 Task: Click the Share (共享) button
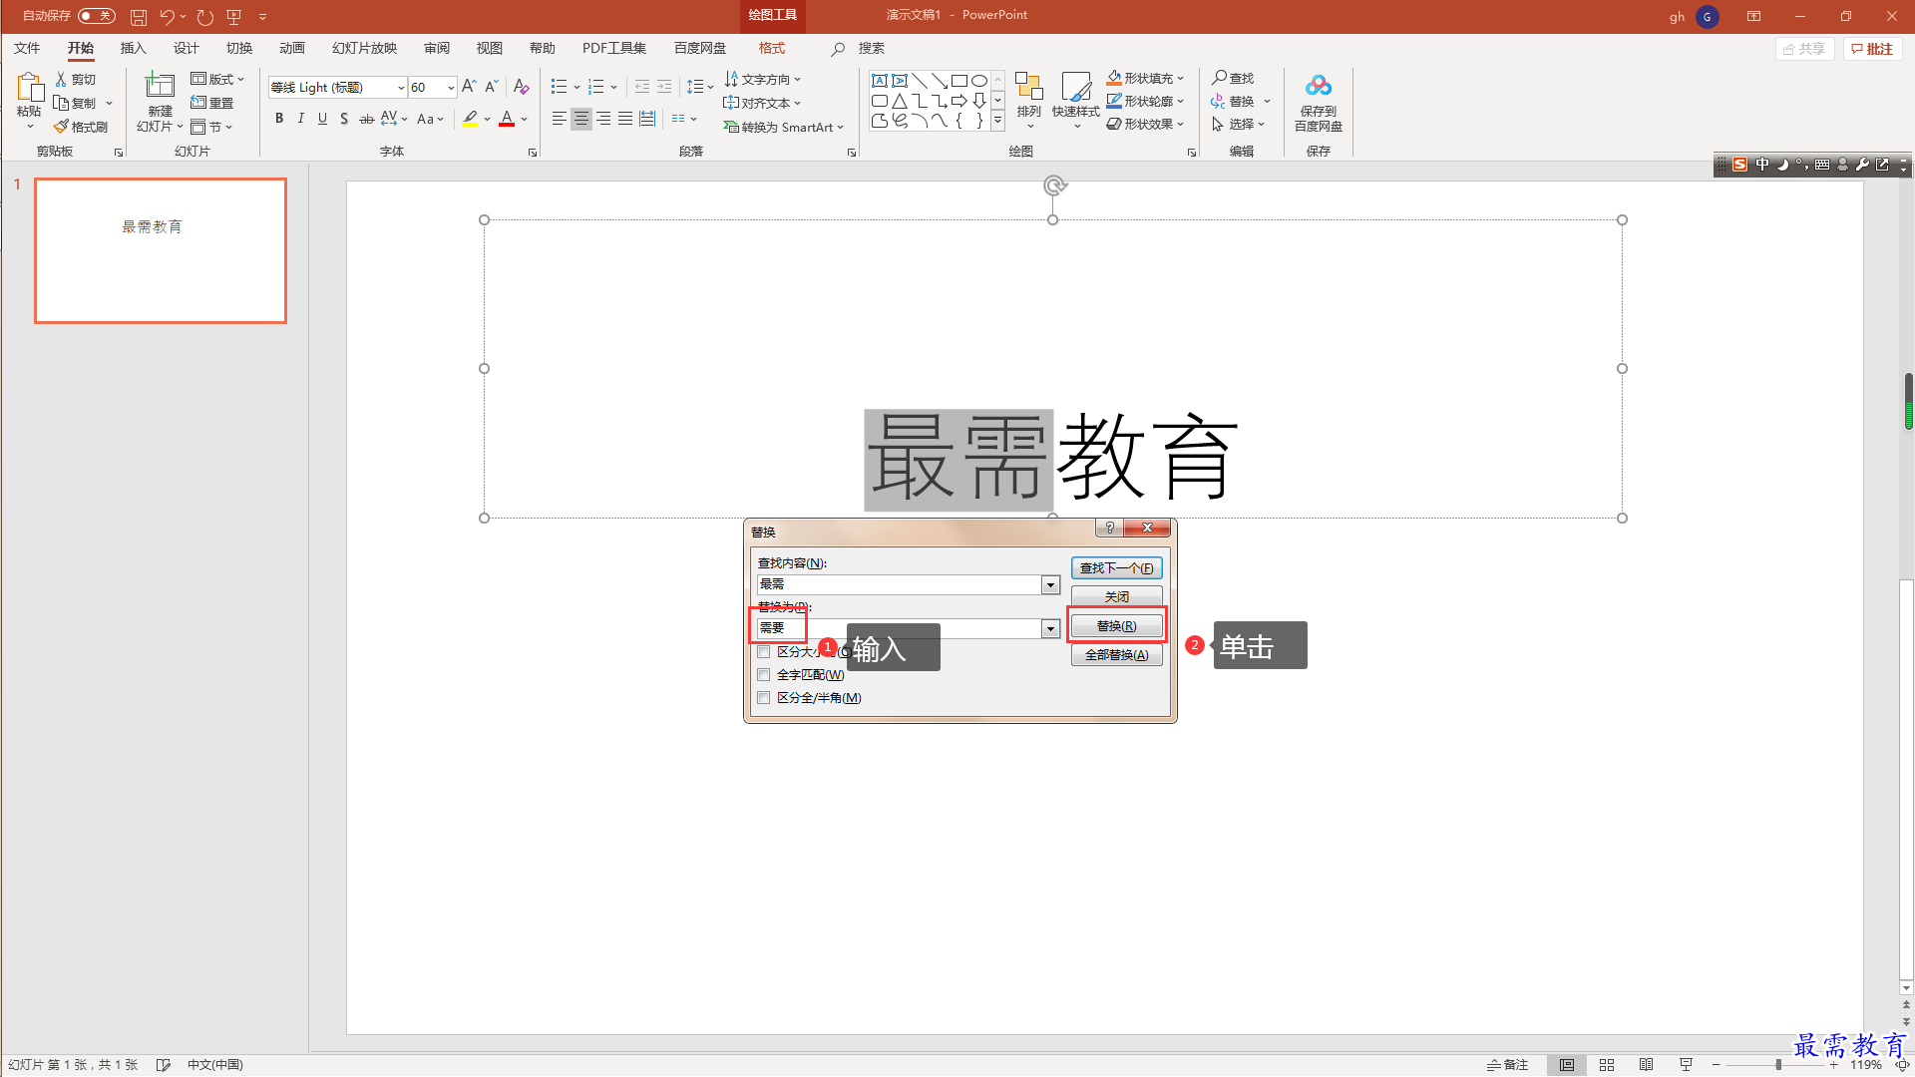click(x=1804, y=49)
